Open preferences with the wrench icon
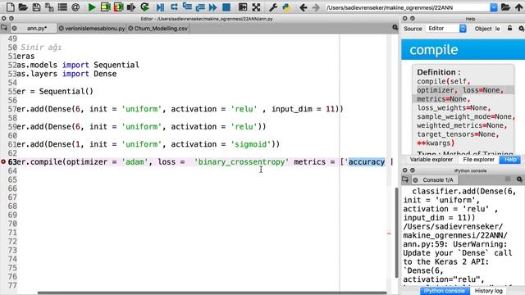525x295 pixels. click(x=273, y=7)
